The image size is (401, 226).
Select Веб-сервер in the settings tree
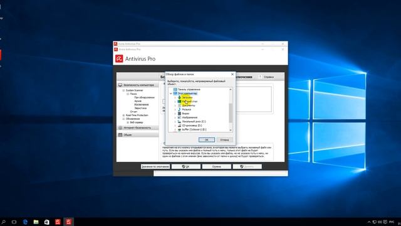pos(137,122)
